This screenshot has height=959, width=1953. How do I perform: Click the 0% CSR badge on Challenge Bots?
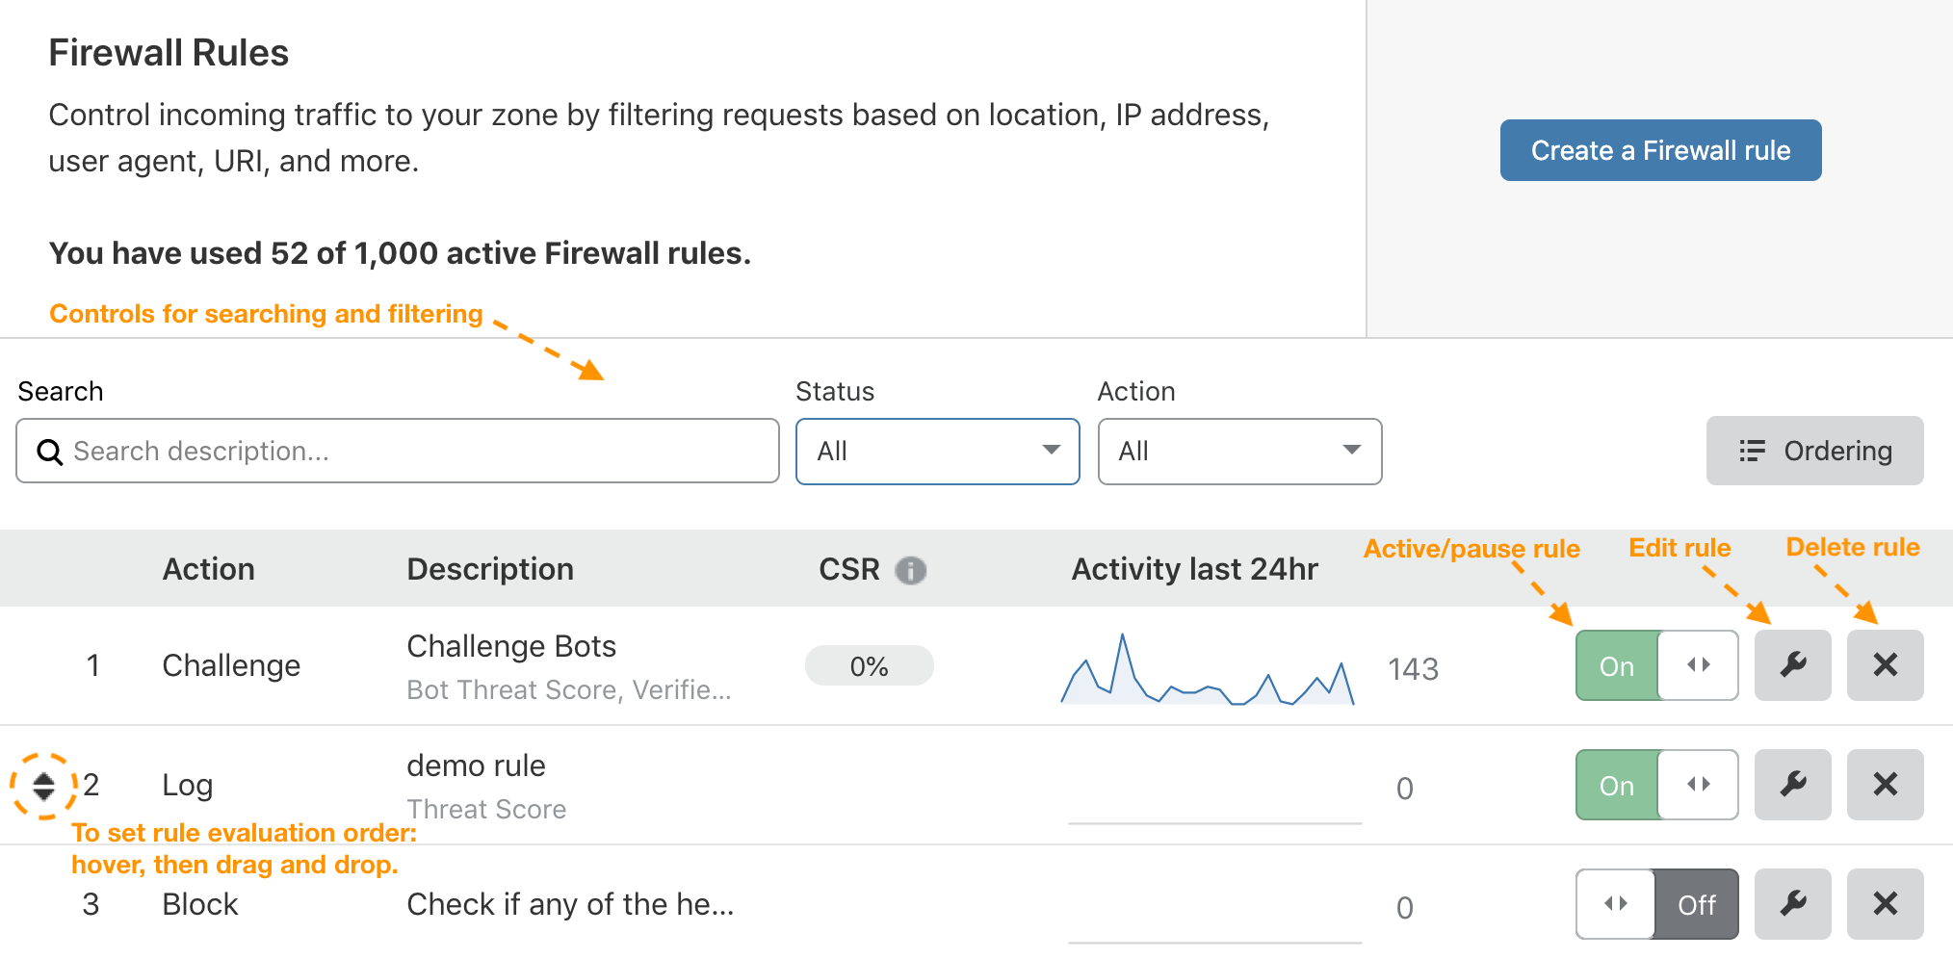point(869,664)
